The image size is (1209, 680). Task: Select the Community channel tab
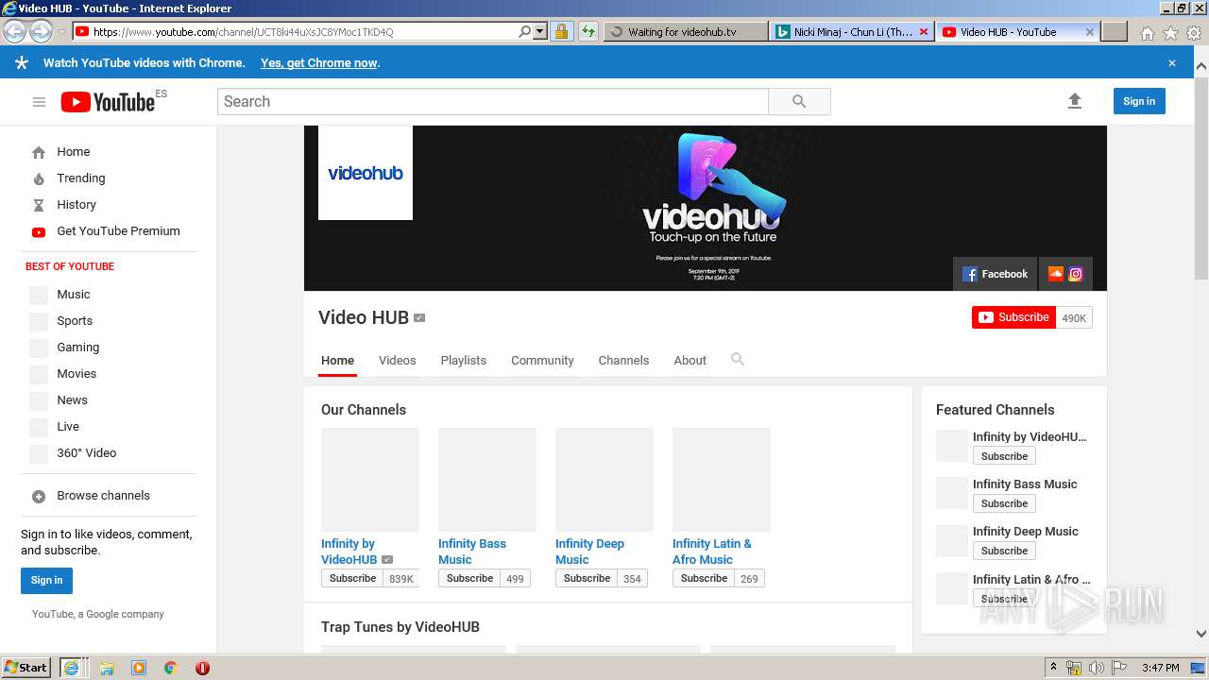(542, 360)
